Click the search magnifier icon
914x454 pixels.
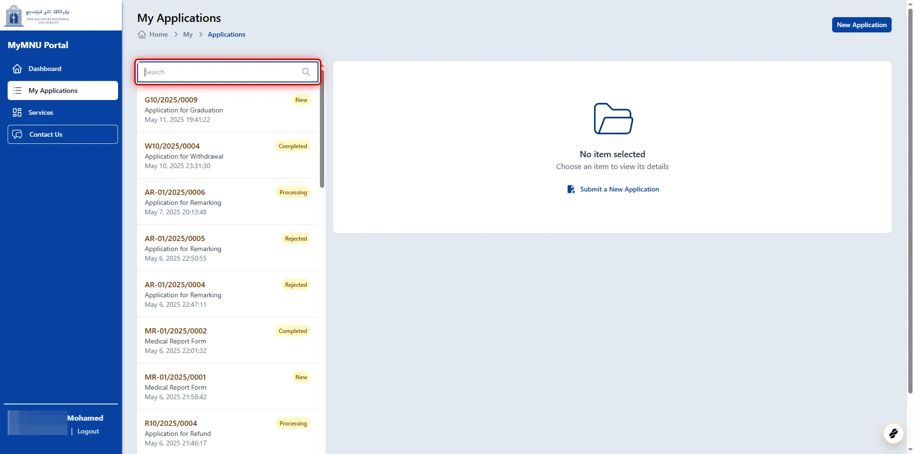point(306,72)
